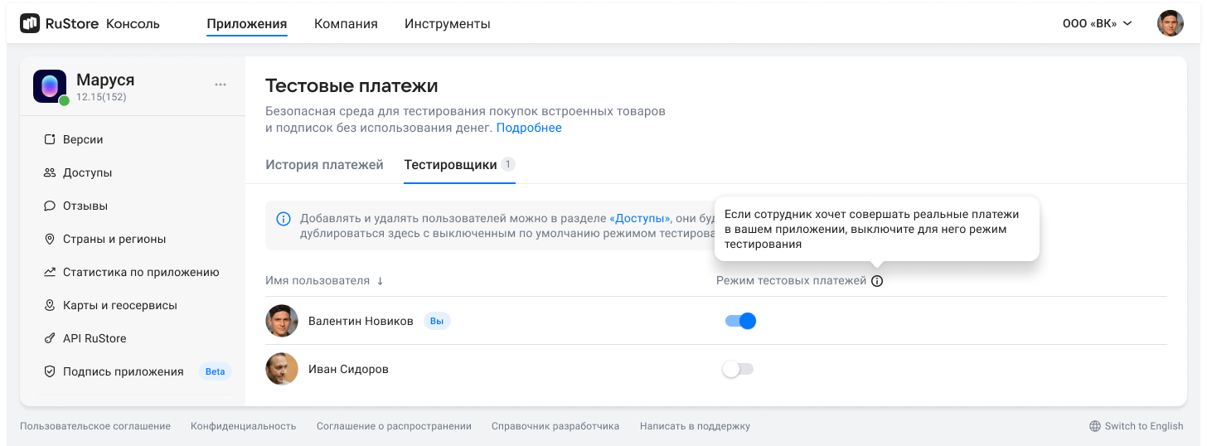Image resolution: width=1207 pixels, height=446 pixels.
Task: Follow the Подробнее link
Action: [529, 128]
